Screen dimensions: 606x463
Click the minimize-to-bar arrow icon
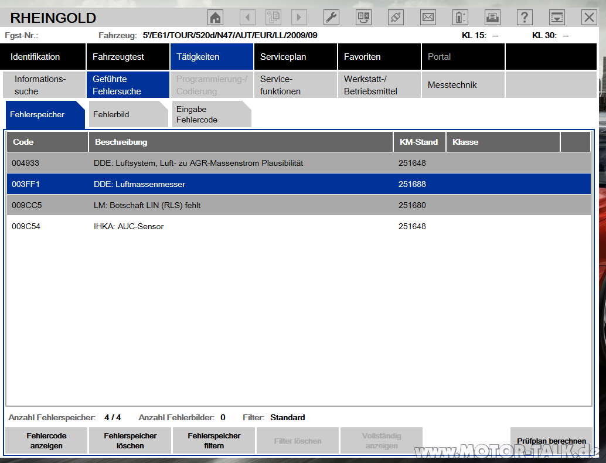click(557, 18)
